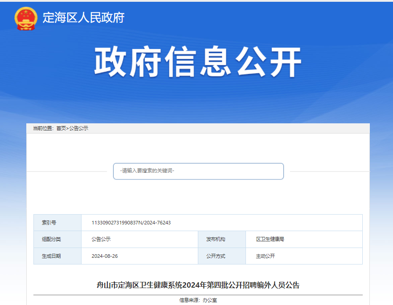Select the 公开方式 label cell
This screenshot has height=305, width=393.
click(x=222, y=256)
